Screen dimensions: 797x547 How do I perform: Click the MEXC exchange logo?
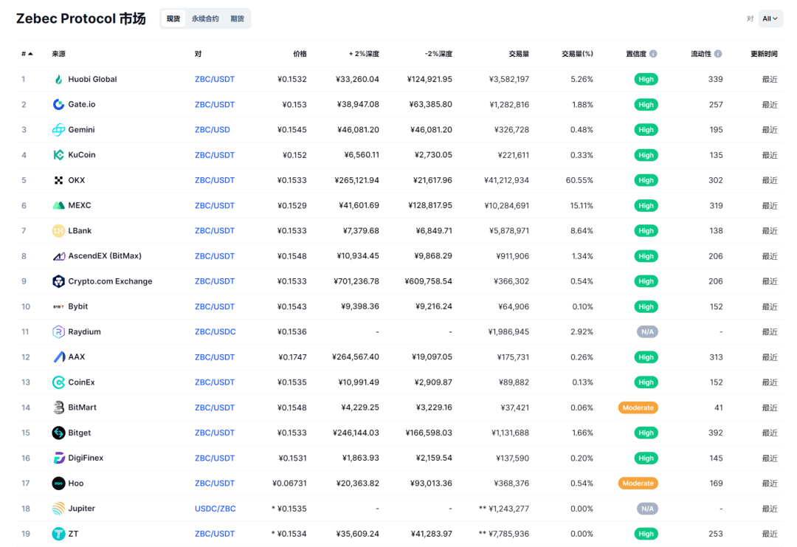58,205
